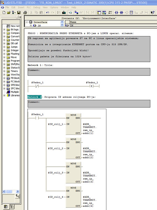Expand the Timers element folder
The image size is (157, 210).
4,71
